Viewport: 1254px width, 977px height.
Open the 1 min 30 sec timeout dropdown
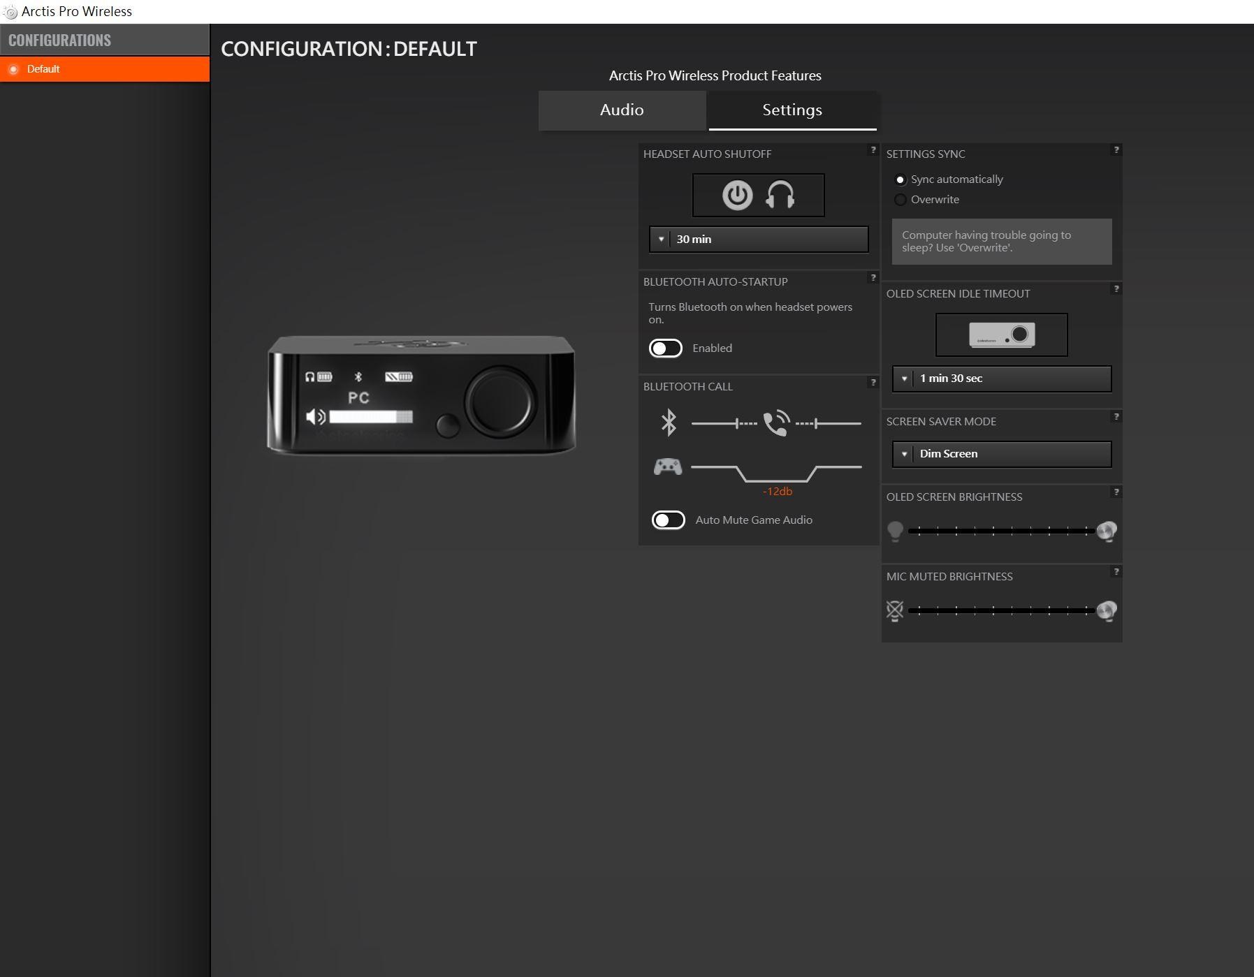1002,378
